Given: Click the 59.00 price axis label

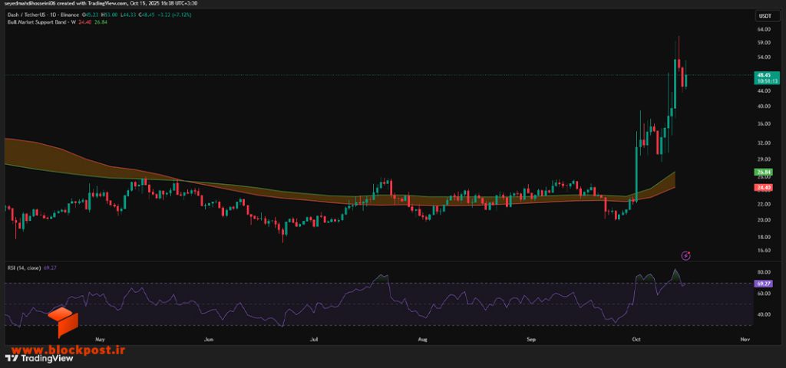Looking at the screenshot, I should 764,43.
